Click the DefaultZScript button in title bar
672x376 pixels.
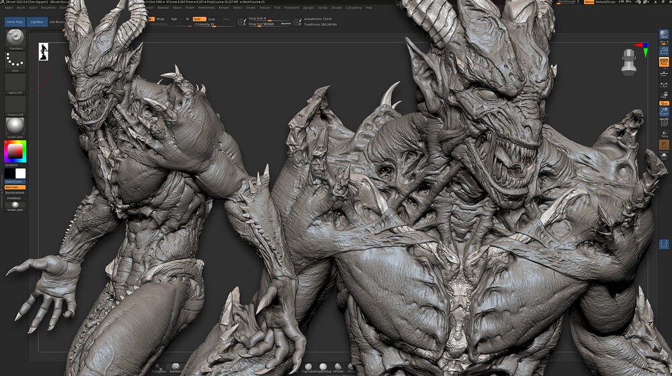(605, 2)
